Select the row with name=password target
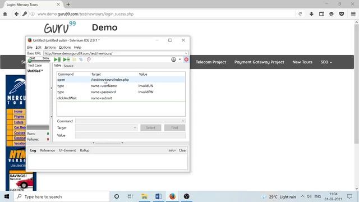Viewport: 359px width, 202px height. (x=121, y=92)
